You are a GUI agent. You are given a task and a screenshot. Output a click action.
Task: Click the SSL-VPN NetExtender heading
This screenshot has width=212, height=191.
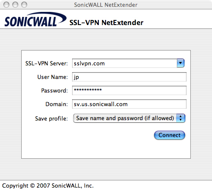tap(106, 22)
